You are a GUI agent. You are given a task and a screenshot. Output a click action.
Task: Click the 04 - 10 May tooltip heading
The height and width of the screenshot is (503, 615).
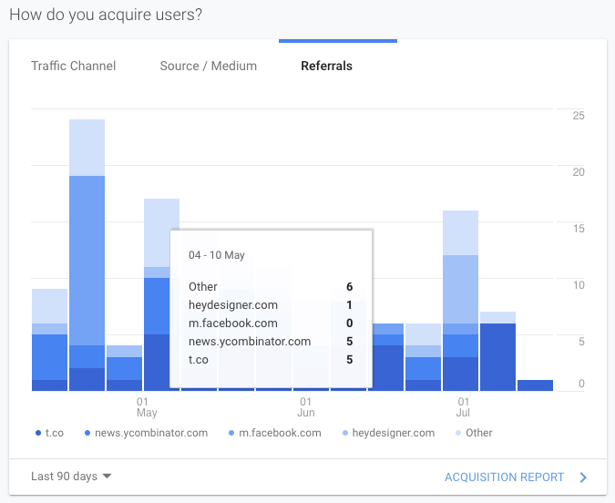click(x=217, y=255)
